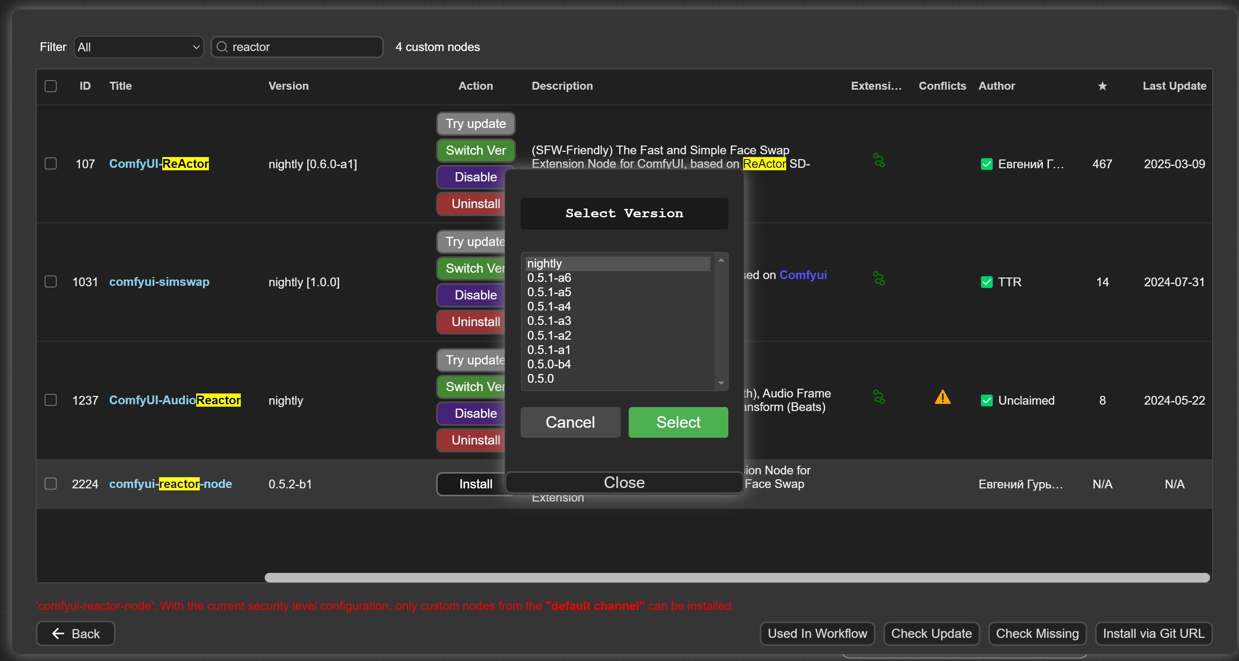Click the green Select button

[678, 422]
